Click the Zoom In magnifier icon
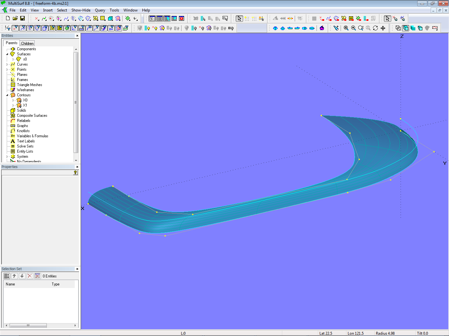 click(x=353, y=28)
